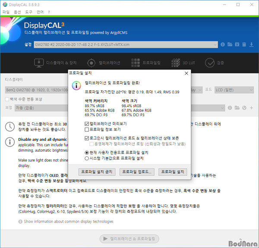
Task: Enable 백색 수준 변동 보상 checkbox
Action: (7, 99)
